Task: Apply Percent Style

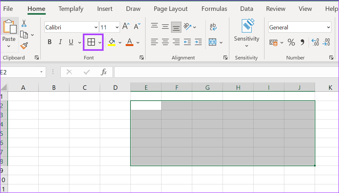Action: pyautogui.click(x=291, y=42)
